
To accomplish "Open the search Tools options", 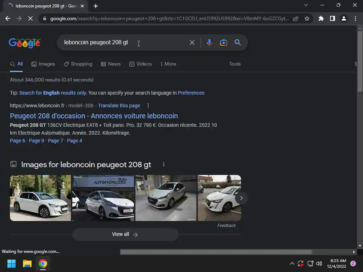I will coord(235,64).
